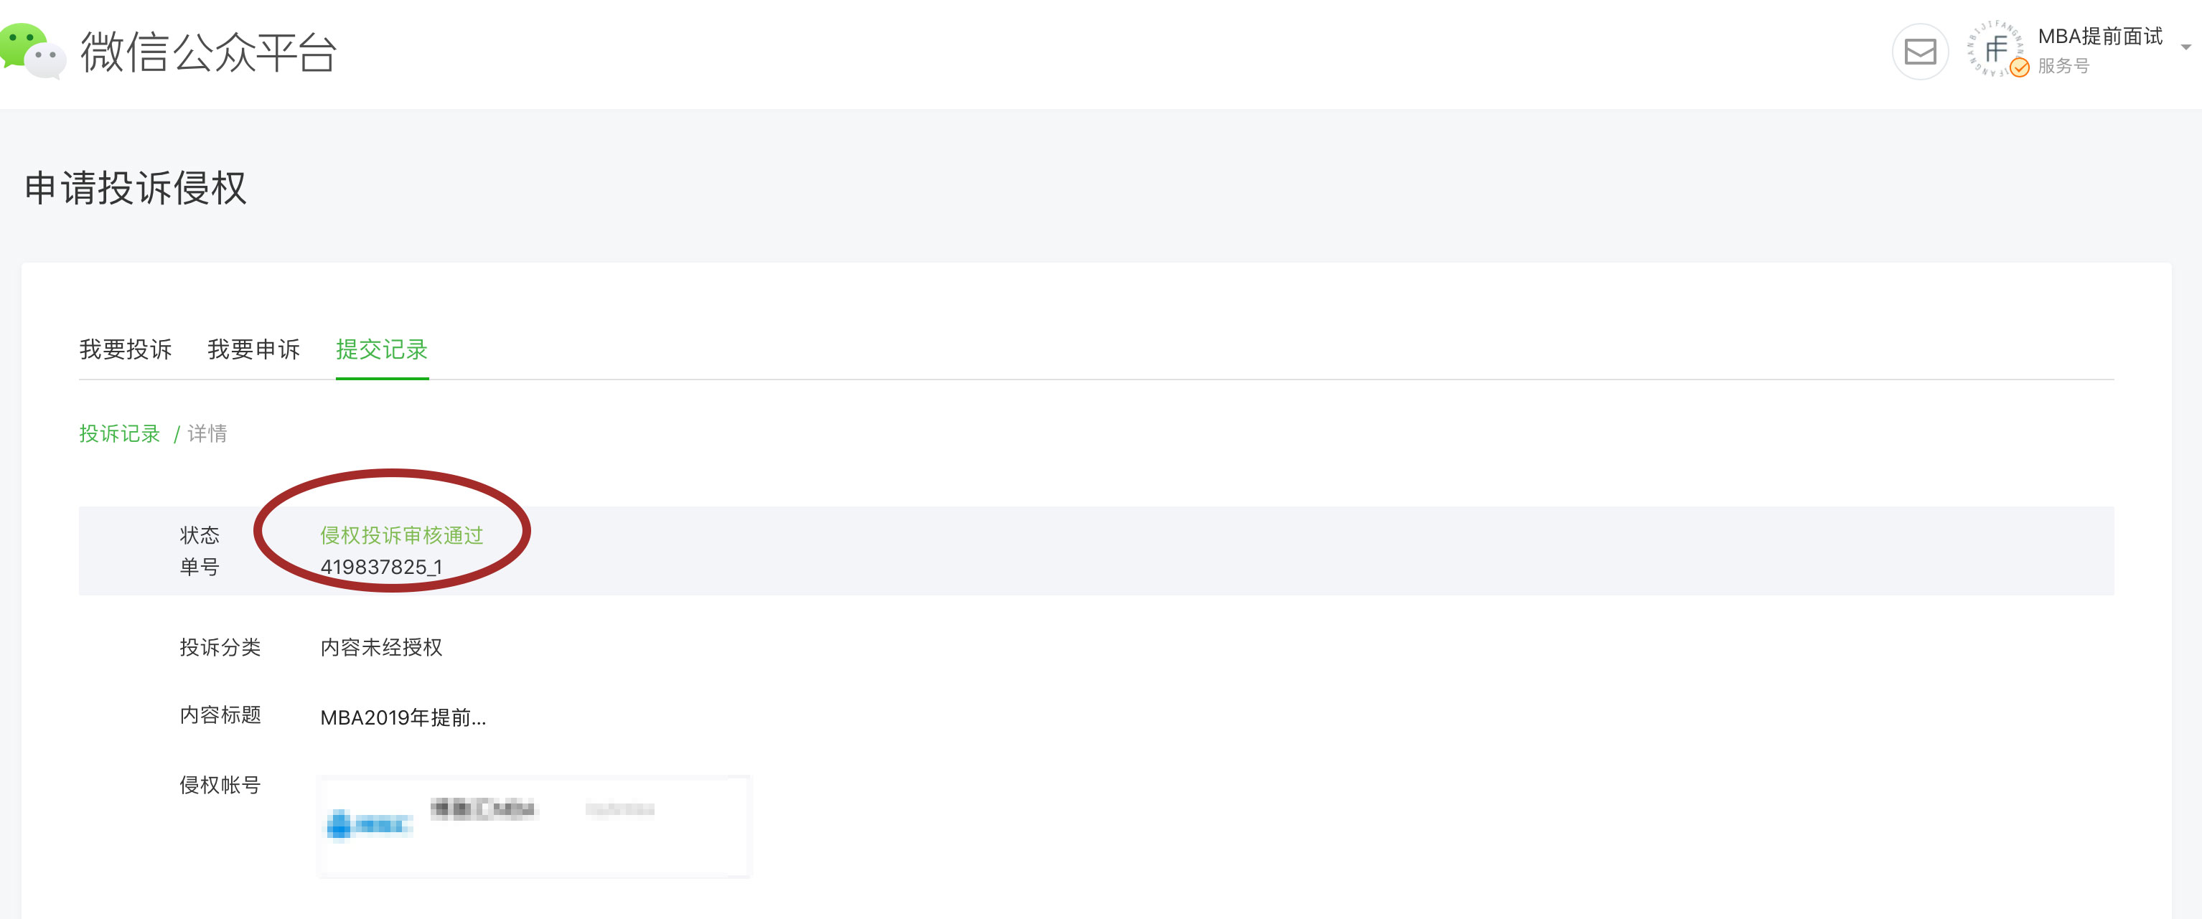This screenshot has width=2202, height=919.
Task: Click the 侵权投诉审核通过 status text
Action: tap(402, 535)
